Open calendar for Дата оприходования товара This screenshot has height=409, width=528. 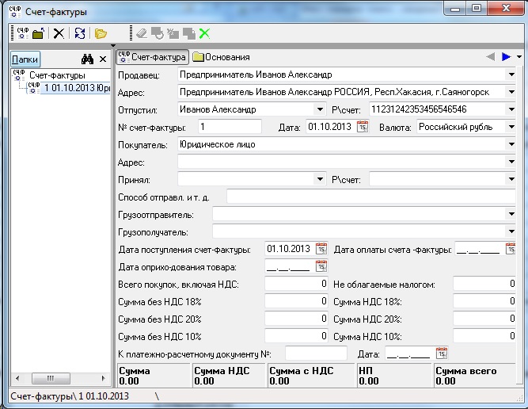[x=321, y=266]
